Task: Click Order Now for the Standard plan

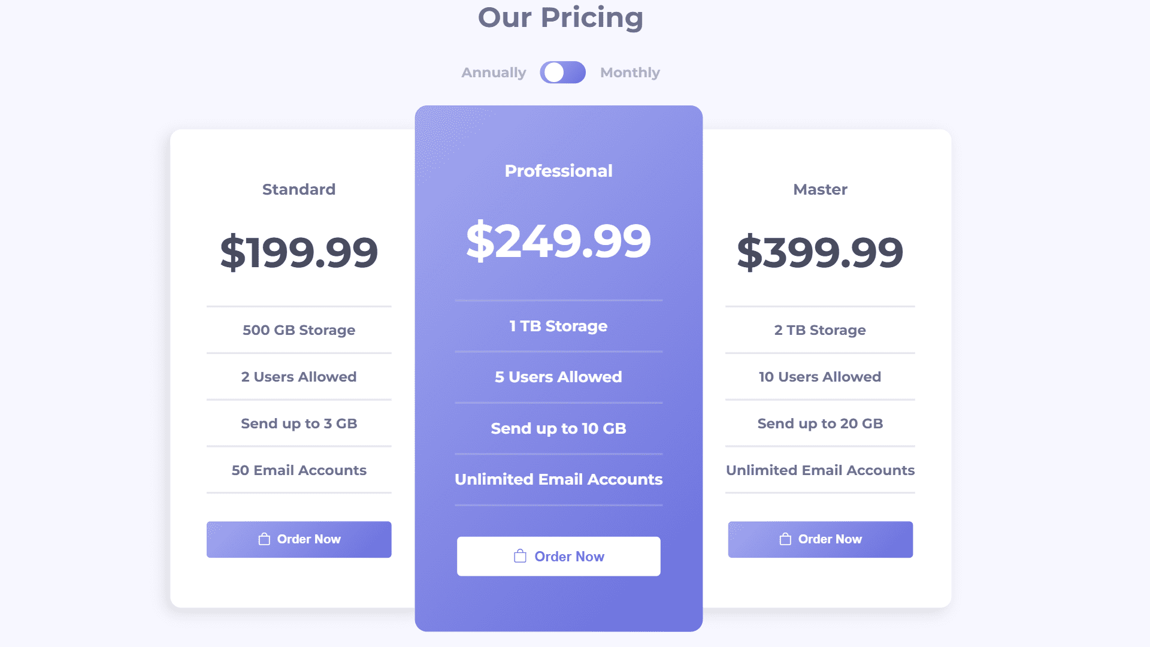Action: click(x=299, y=539)
